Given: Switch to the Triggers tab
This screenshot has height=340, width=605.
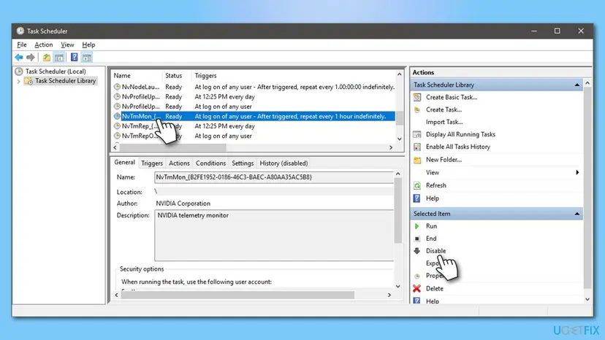Looking at the screenshot, I should [152, 163].
